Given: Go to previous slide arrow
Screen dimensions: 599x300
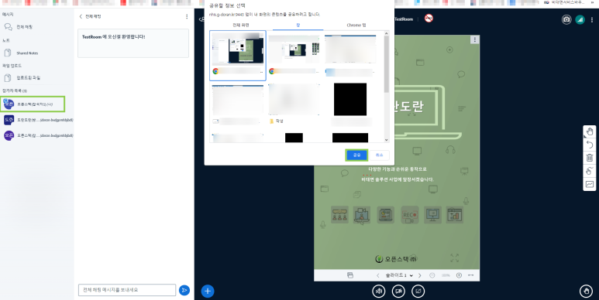Looking at the screenshot, I should (x=378, y=275).
